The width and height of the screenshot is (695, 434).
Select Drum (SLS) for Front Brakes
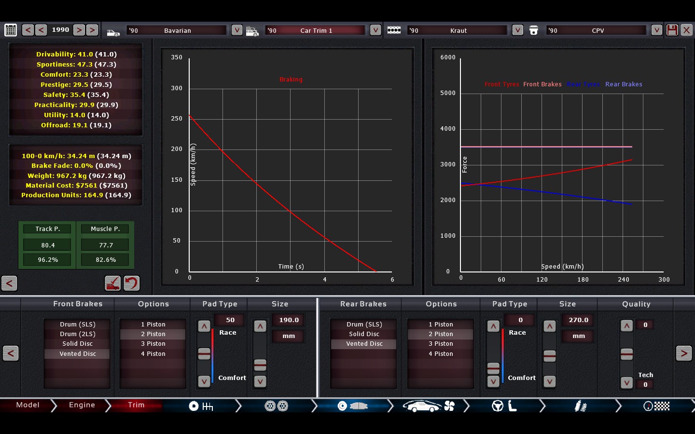coord(77,325)
